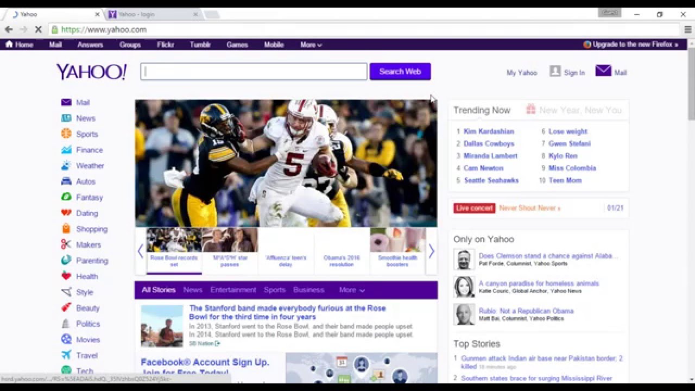Screen dimensions: 695x391
Task: Click the Health apple icon
Action: click(66, 276)
